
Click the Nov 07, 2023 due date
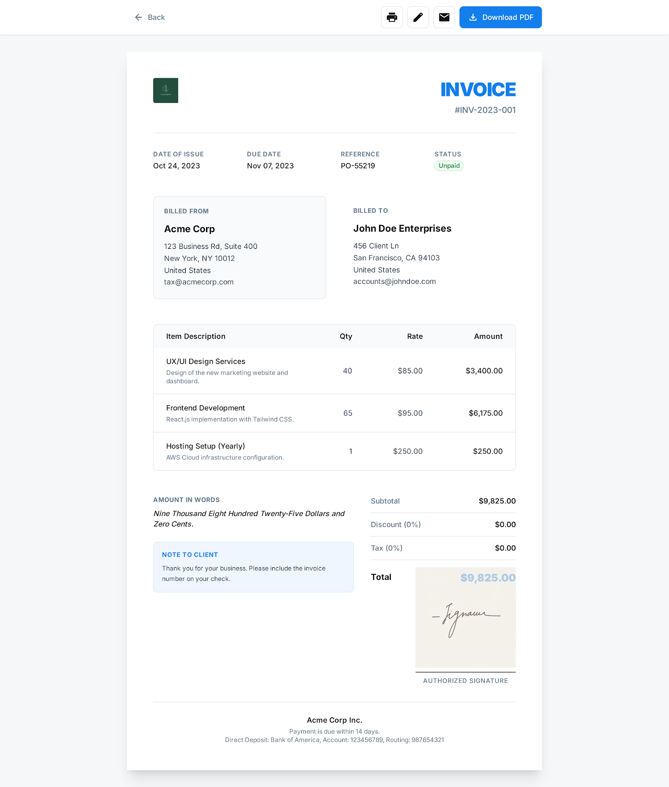point(270,166)
